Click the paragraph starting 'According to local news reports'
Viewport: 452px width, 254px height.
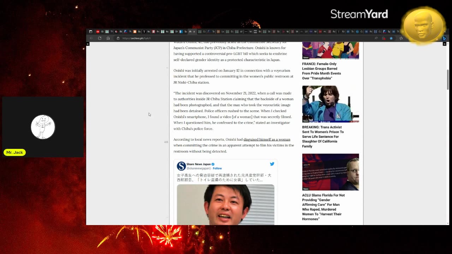click(233, 145)
